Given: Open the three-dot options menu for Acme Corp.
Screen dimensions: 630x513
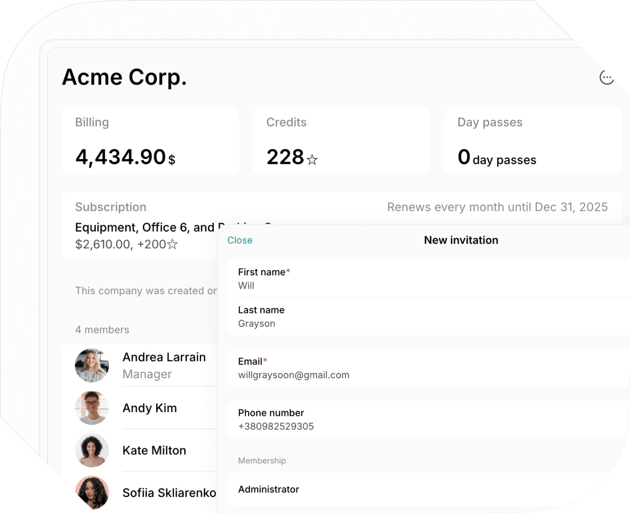Looking at the screenshot, I should point(607,77).
